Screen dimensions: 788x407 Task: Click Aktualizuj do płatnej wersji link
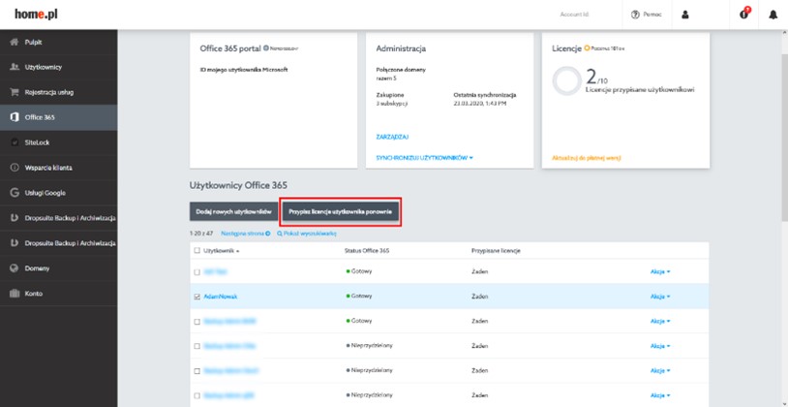587,158
